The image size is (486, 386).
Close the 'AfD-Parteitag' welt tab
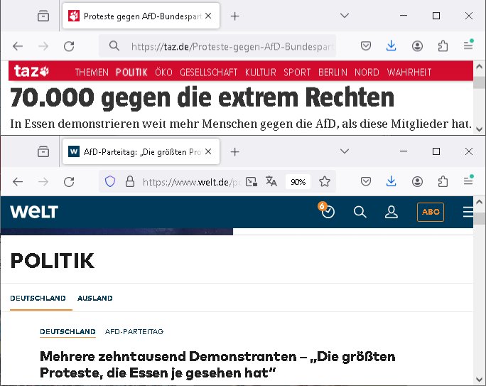click(208, 151)
